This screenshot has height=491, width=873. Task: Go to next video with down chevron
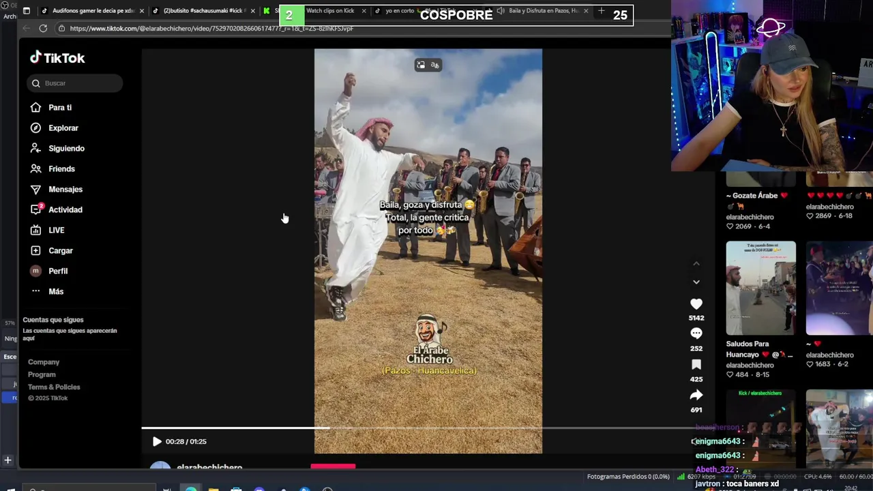(696, 282)
